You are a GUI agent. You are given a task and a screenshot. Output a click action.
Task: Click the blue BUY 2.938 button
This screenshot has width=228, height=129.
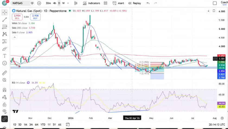coord(35,17)
